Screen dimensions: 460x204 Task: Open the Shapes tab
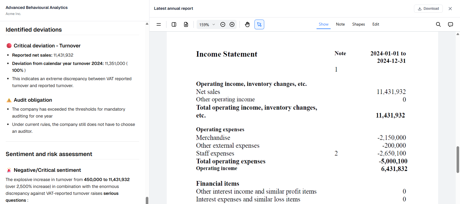point(359,24)
